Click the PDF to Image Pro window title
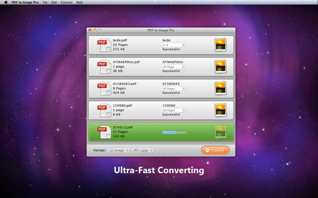This screenshot has height=198, width=318. [161, 30]
